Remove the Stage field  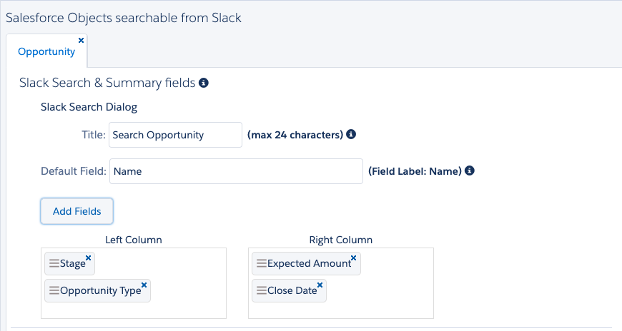coord(89,258)
